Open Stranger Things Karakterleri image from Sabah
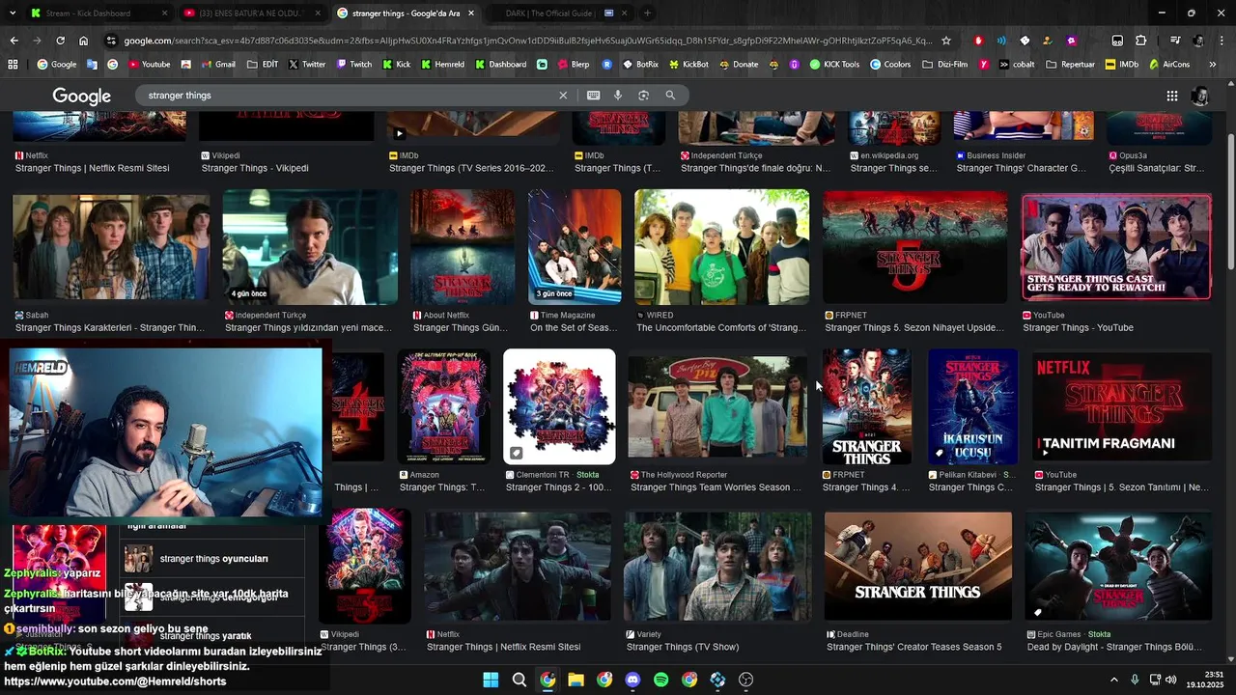This screenshot has width=1236, height=695. [111, 247]
